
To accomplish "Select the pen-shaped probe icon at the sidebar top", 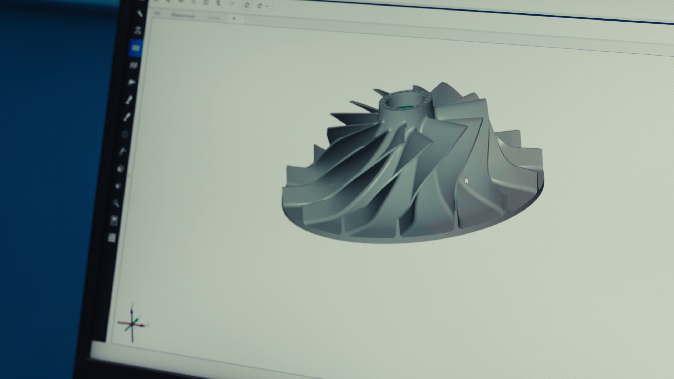I will (x=140, y=14).
